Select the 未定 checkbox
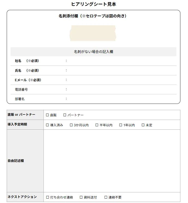The height and width of the screenshot is (203, 188). click(x=143, y=125)
